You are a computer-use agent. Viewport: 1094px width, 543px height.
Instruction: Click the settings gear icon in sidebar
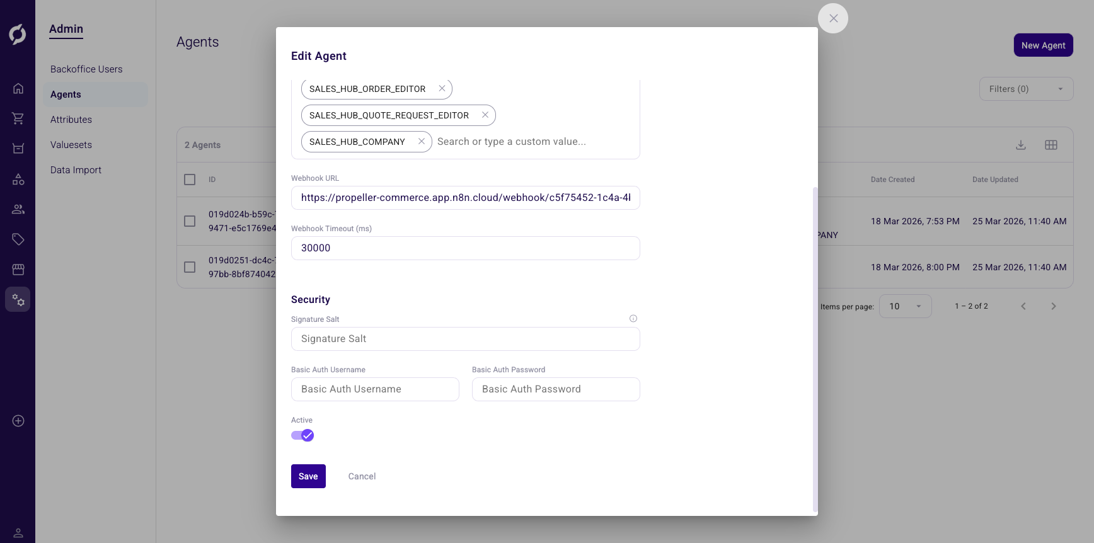(18, 299)
